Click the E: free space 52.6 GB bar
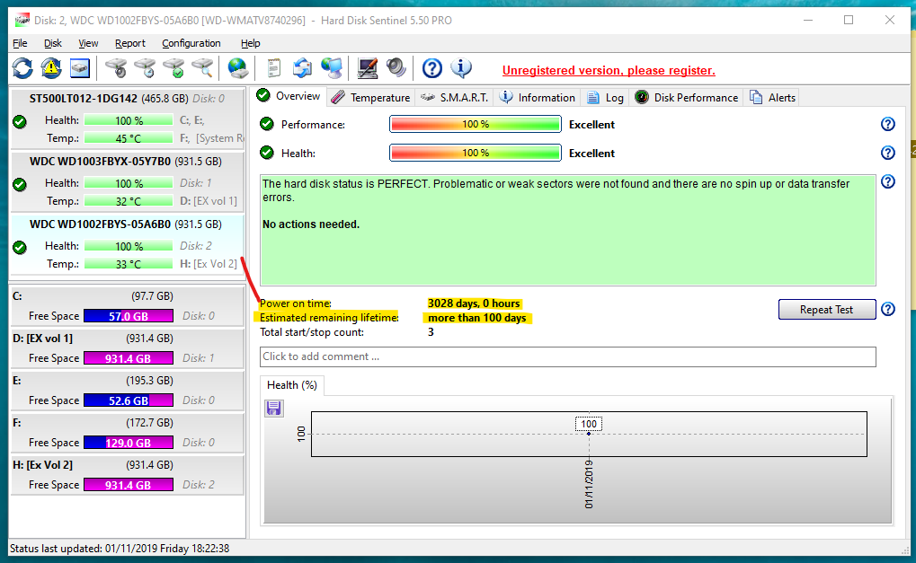This screenshot has width=916, height=563. (129, 400)
